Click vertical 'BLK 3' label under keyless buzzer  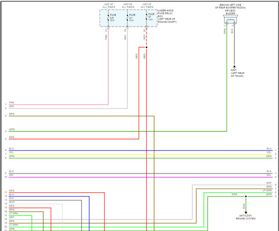click(x=232, y=29)
